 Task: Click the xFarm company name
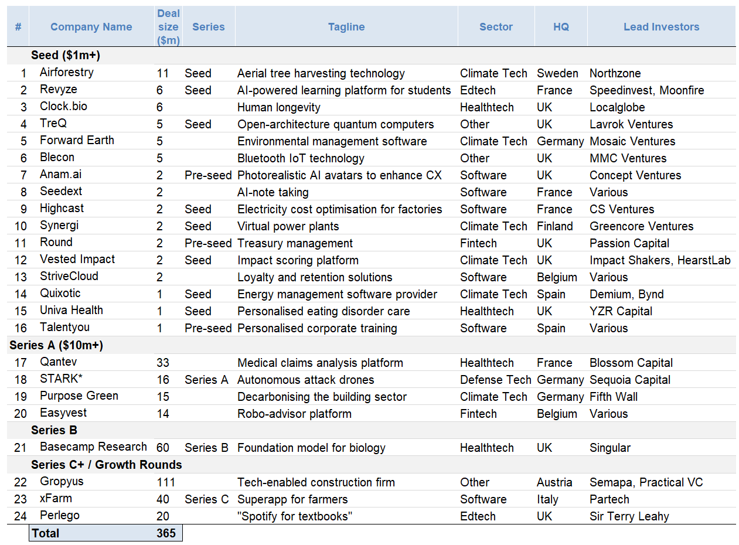point(56,498)
